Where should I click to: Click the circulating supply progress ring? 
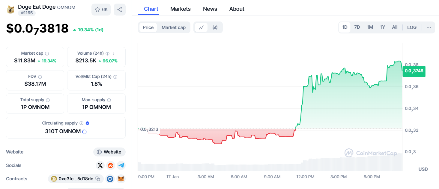[84, 132]
